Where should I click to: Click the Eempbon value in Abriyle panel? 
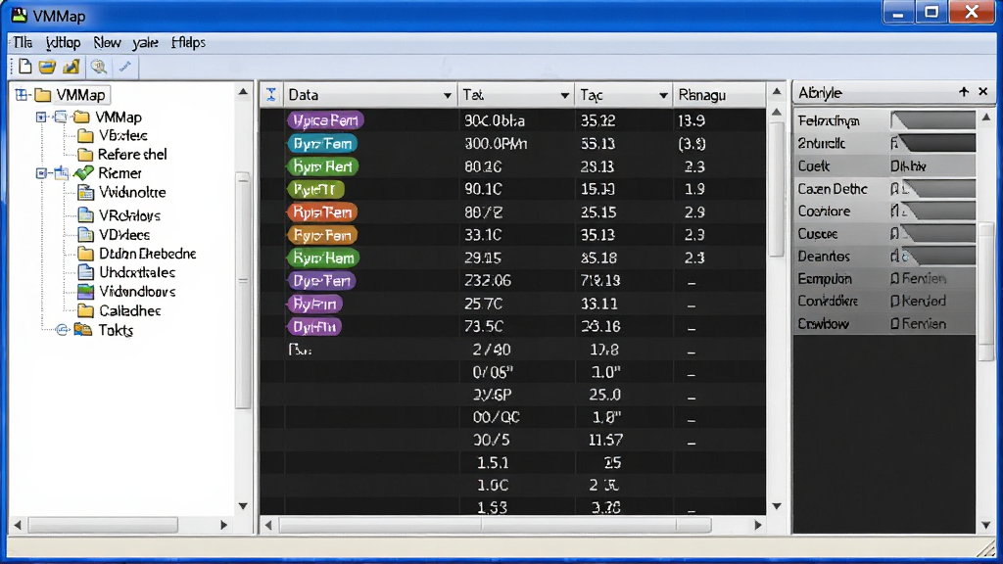pyautogui.click(x=919, y=279)
